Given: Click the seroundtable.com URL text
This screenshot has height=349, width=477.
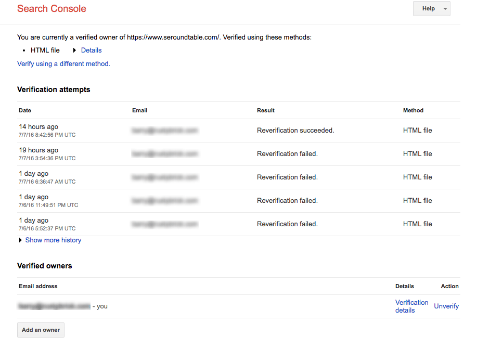Looking at the screenshot, I should tap(174, 37).
